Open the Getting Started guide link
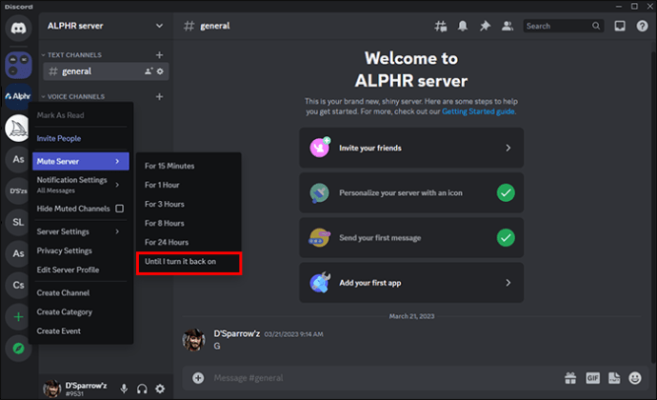Viewport: 657px width, 400px height. (478, 111)
